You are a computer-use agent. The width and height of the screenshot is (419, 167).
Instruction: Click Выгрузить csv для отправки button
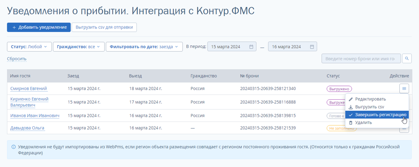pyautogui.click(x=104, y=27)
